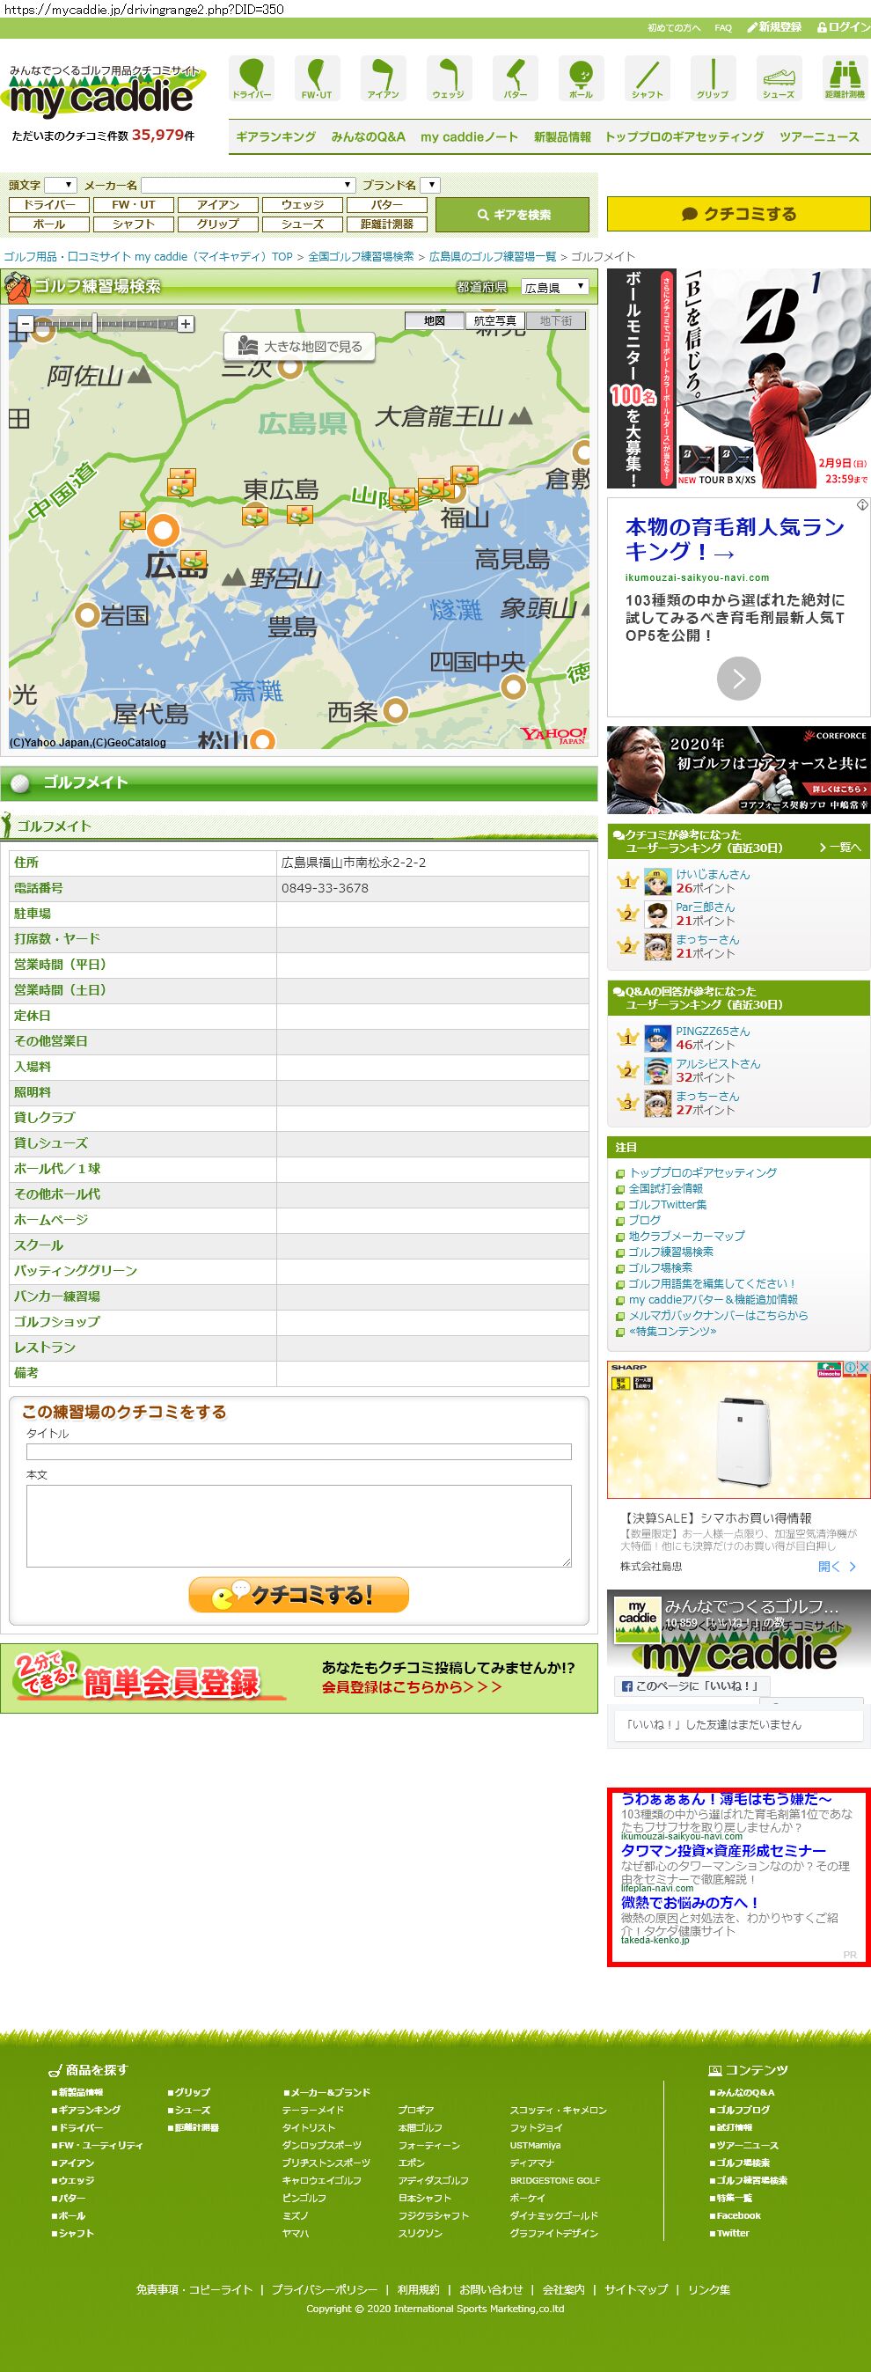
Task: Click the Driver club icon
Action: click(252, 77)
